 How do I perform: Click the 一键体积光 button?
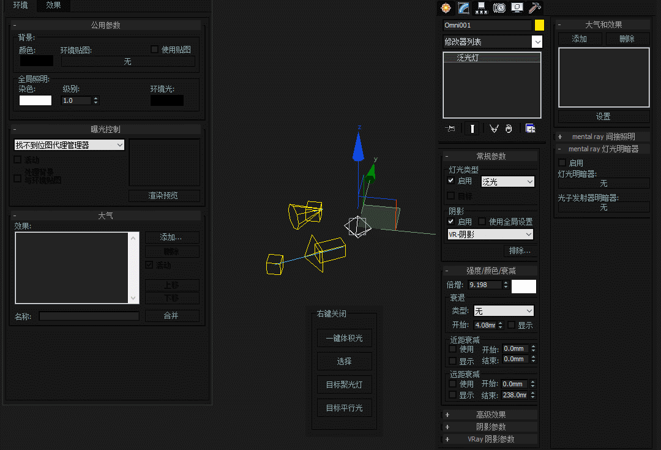pos(345,338)
